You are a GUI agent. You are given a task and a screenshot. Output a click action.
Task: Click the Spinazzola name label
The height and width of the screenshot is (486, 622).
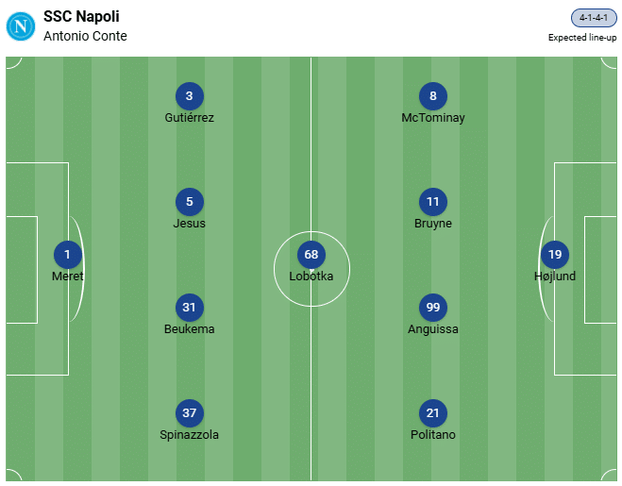click(190, 435)
